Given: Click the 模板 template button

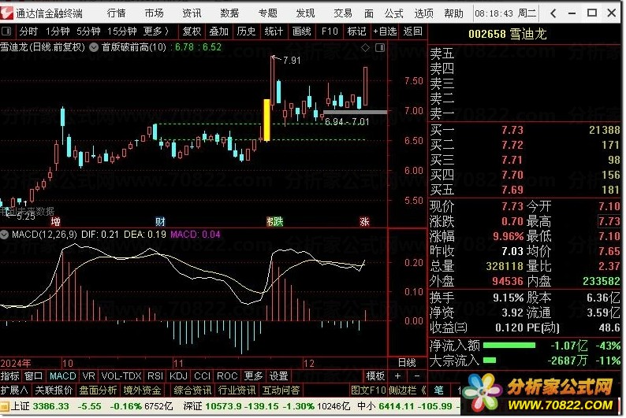Looking at the screenshot, I should pyautogui.click(x=375, y=376).
